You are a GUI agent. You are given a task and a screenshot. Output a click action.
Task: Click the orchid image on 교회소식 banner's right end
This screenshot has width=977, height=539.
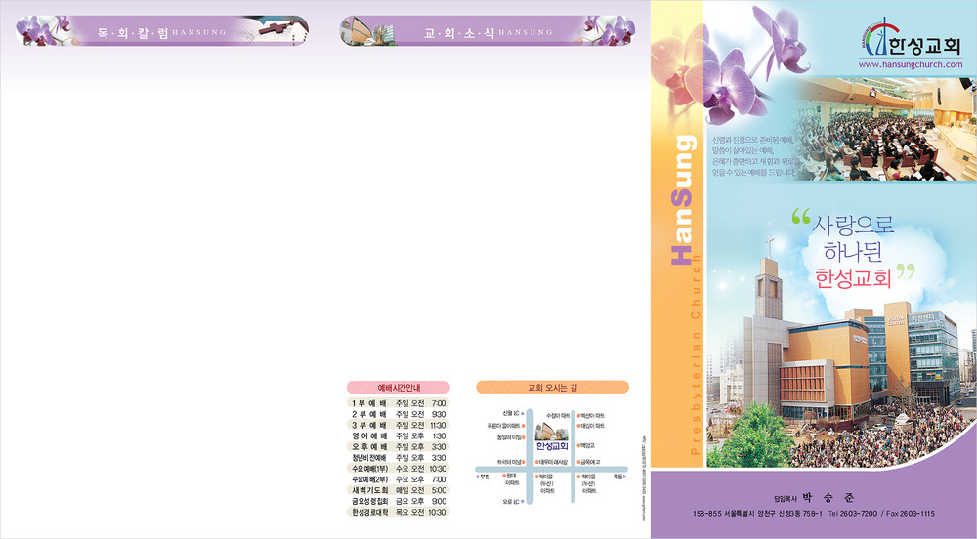tap(616, 30)
